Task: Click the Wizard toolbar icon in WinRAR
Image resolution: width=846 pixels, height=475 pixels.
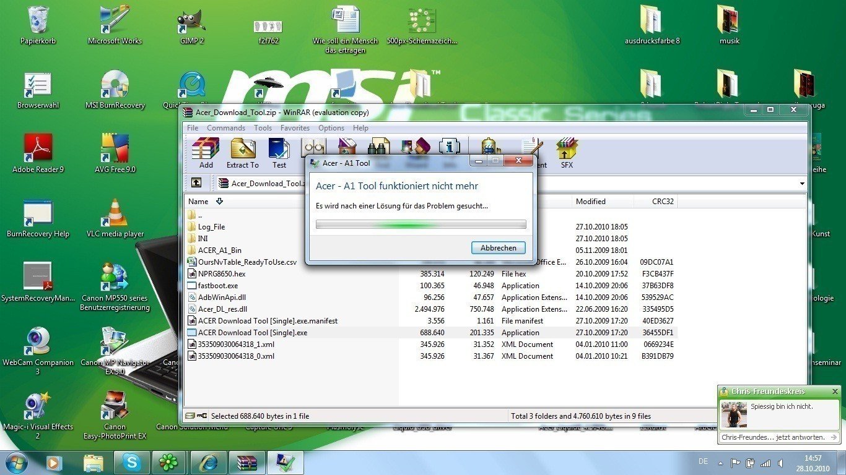Action: 414,147
